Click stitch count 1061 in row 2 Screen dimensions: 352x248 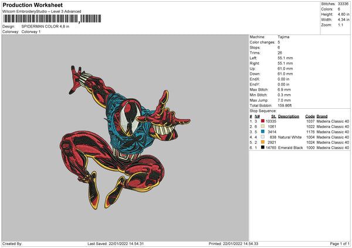coord(272,126)
